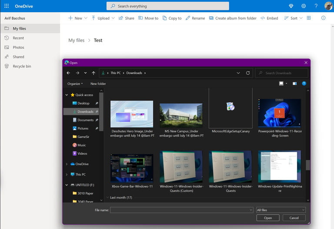Open dialog help blue question icon
Image resolution: width=334 pixels, height=229 pixels.
(304, 83)
